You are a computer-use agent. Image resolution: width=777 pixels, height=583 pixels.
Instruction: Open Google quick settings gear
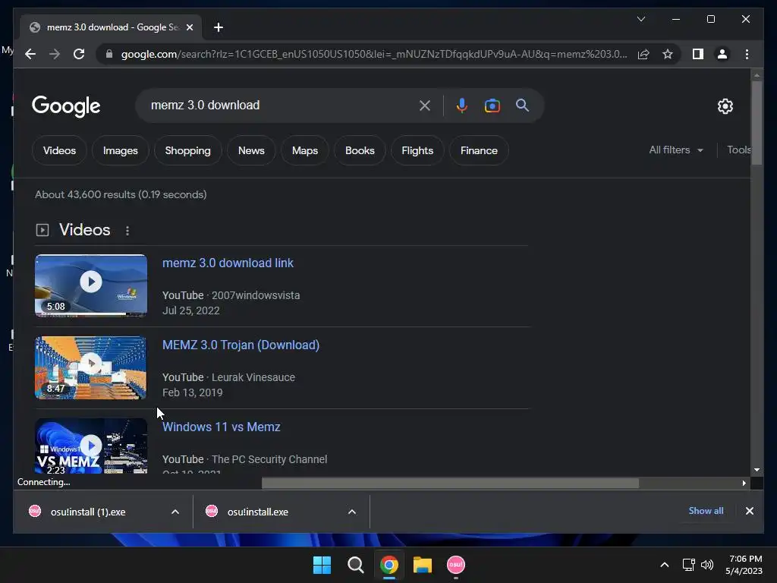pyautogui.click(x=725, y=106)
